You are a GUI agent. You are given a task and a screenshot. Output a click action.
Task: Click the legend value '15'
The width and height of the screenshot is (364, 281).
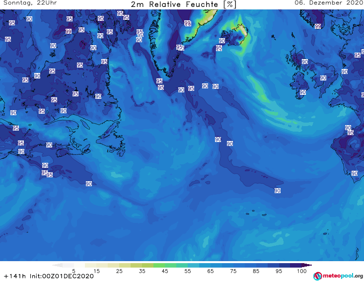click(96, 271)
